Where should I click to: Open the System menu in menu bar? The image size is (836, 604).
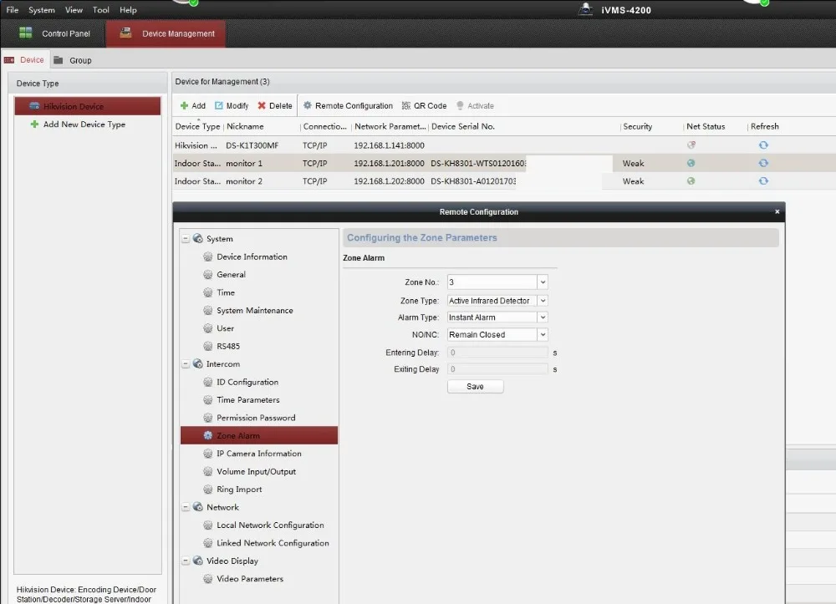(42, 9)
